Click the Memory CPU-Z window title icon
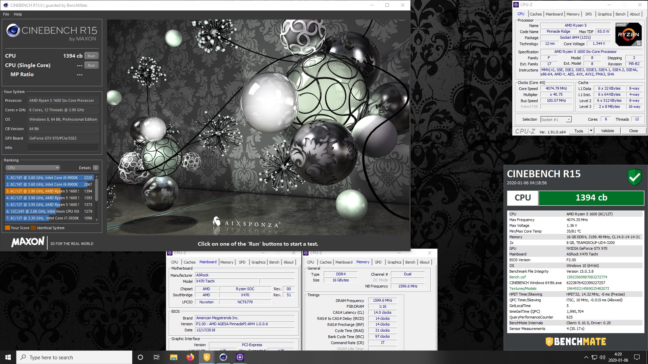Screen dimensions: 648x364 click(x=306, y=253)
